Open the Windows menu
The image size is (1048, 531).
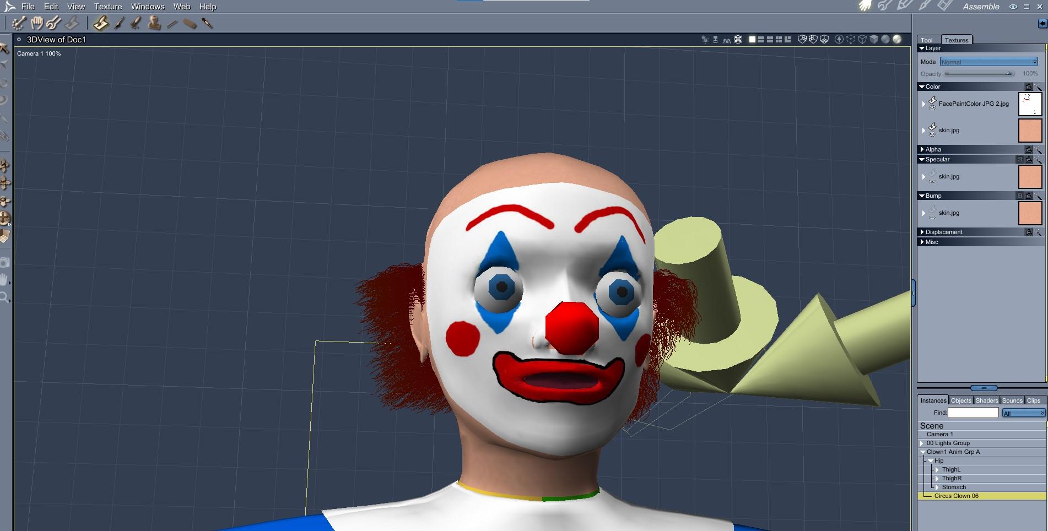(x=148, y=7)
